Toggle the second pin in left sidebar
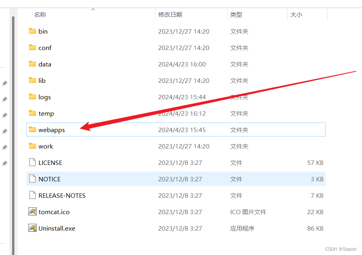The height and width of the screenshot is (255, 362). 5,99
